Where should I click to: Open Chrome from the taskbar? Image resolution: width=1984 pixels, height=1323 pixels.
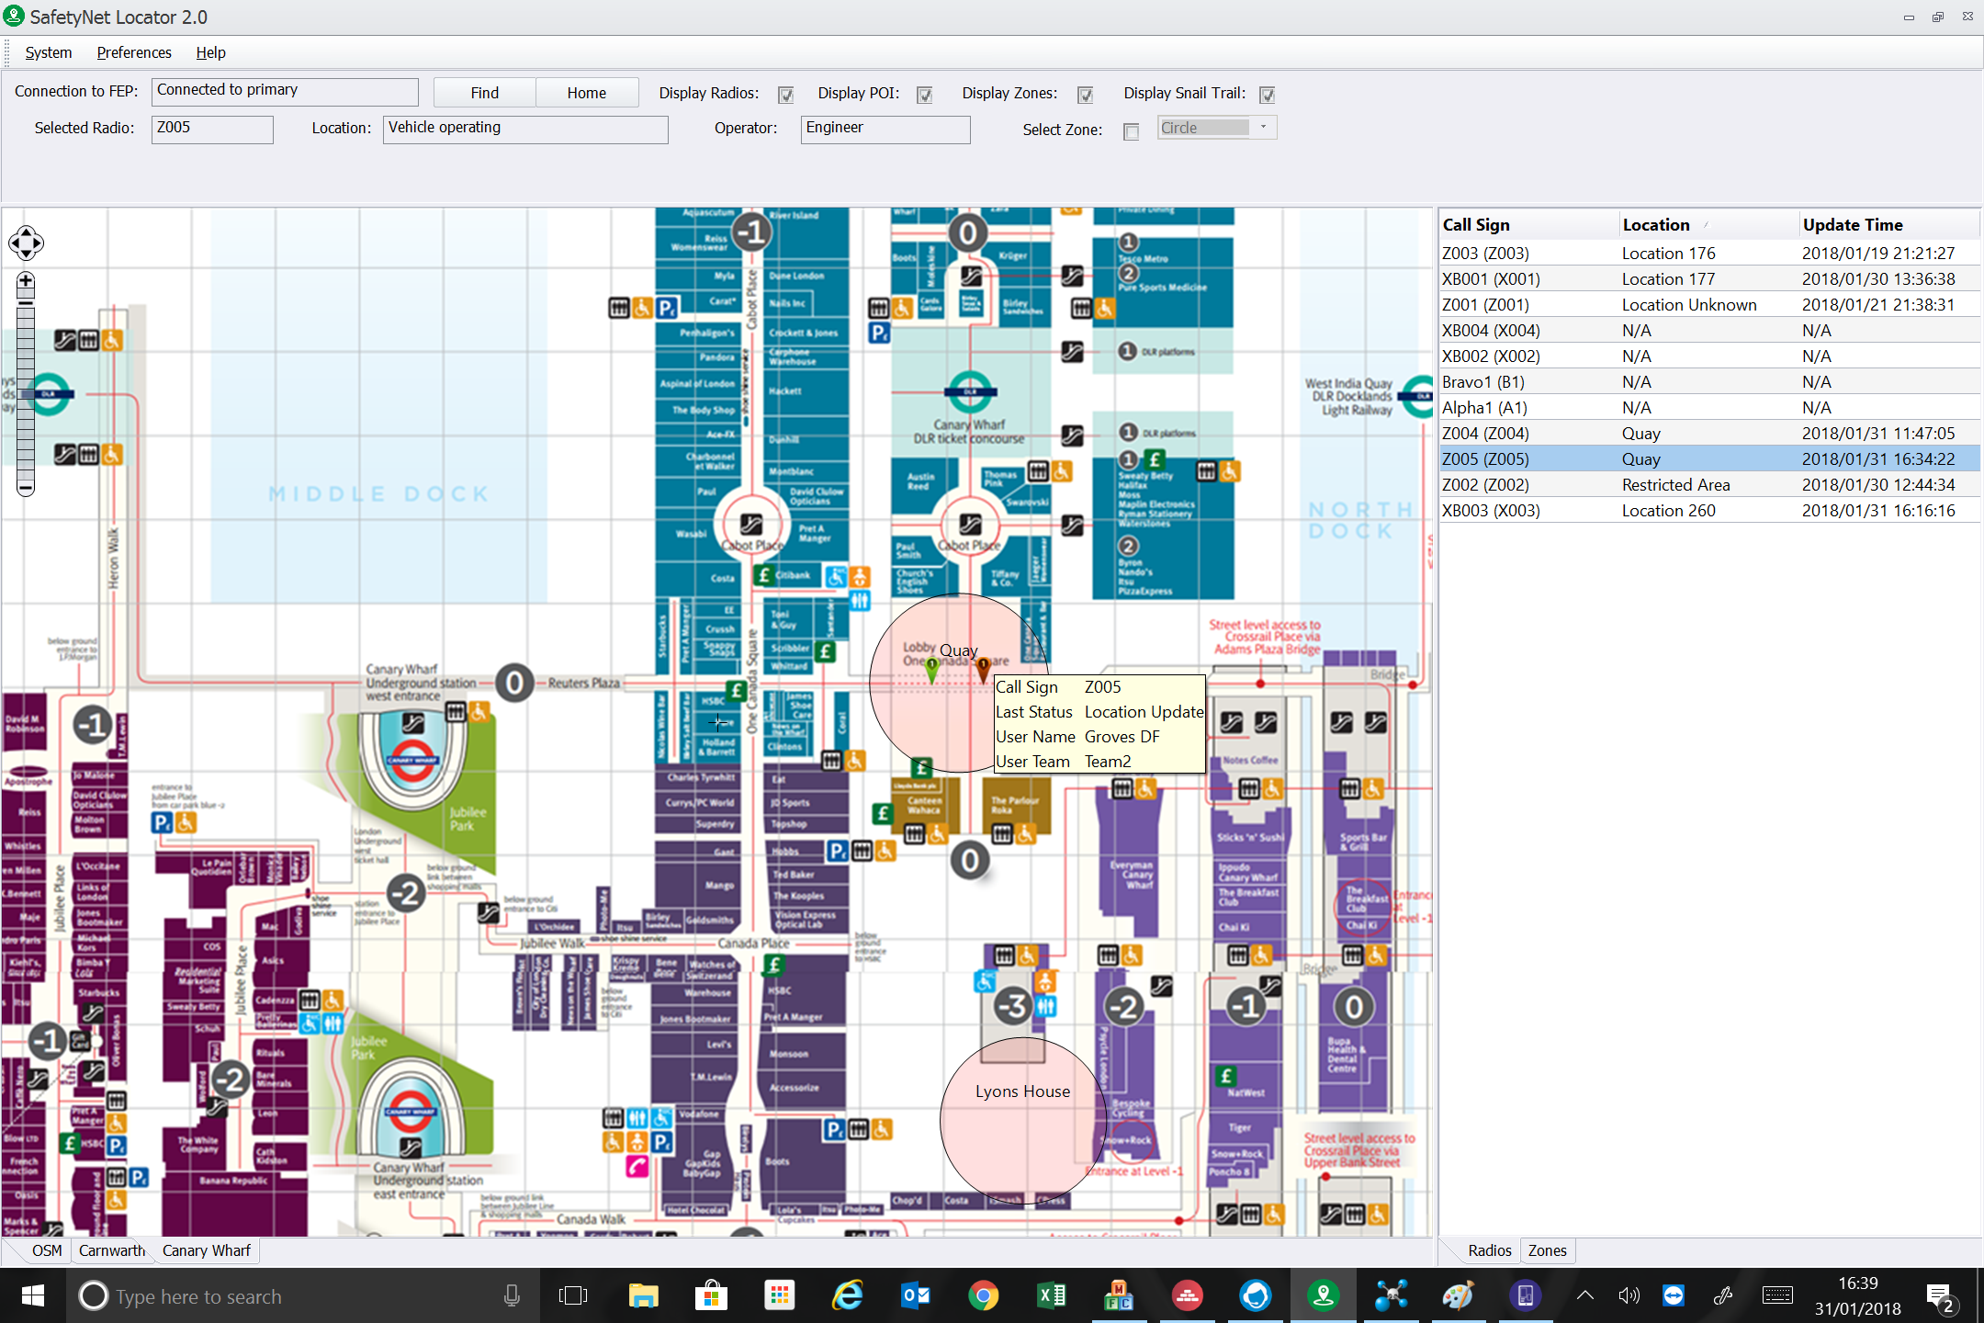click(x=983, y=1296)
